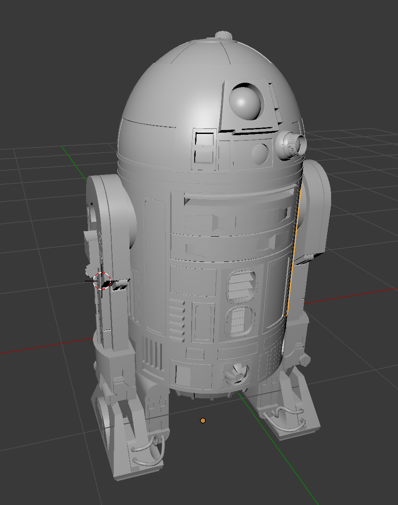
Task: Select the upper oval vent on body
Action: [x=242, y=285]
